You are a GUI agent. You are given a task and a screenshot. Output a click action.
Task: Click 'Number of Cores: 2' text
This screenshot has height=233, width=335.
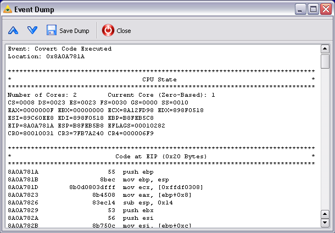[42, 95]
